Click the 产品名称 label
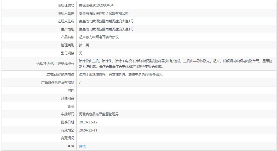 (67, 37)
